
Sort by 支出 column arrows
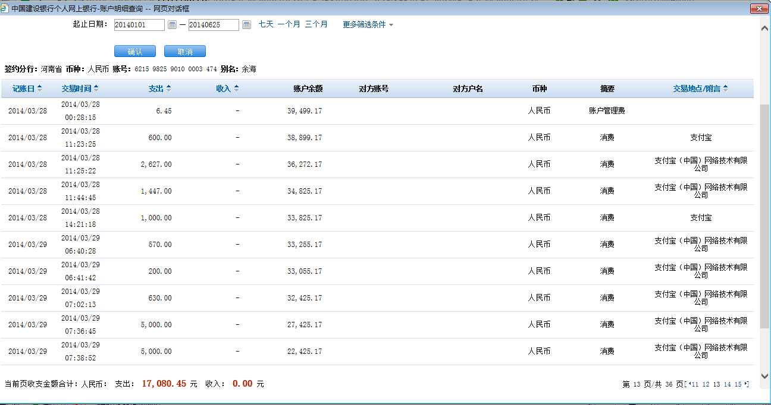[x=168, y=88]
